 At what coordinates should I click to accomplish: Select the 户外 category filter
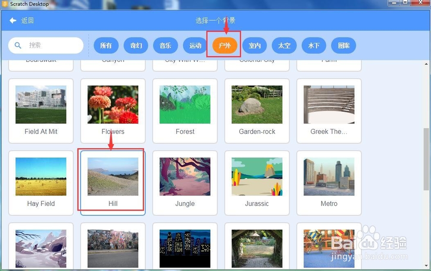point(225,45)
